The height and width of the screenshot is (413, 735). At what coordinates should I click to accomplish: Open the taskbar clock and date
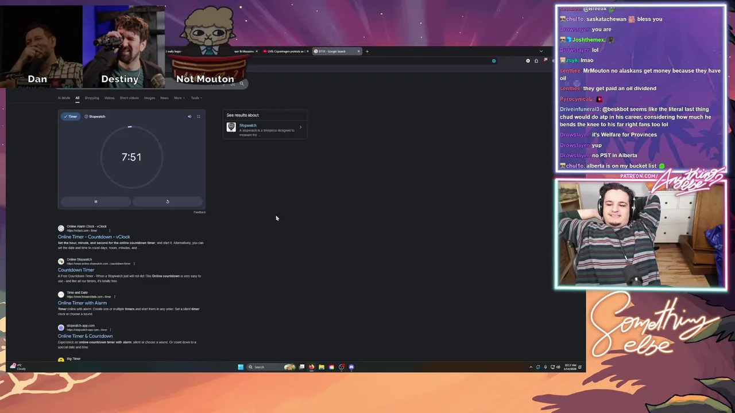(570, 367)
